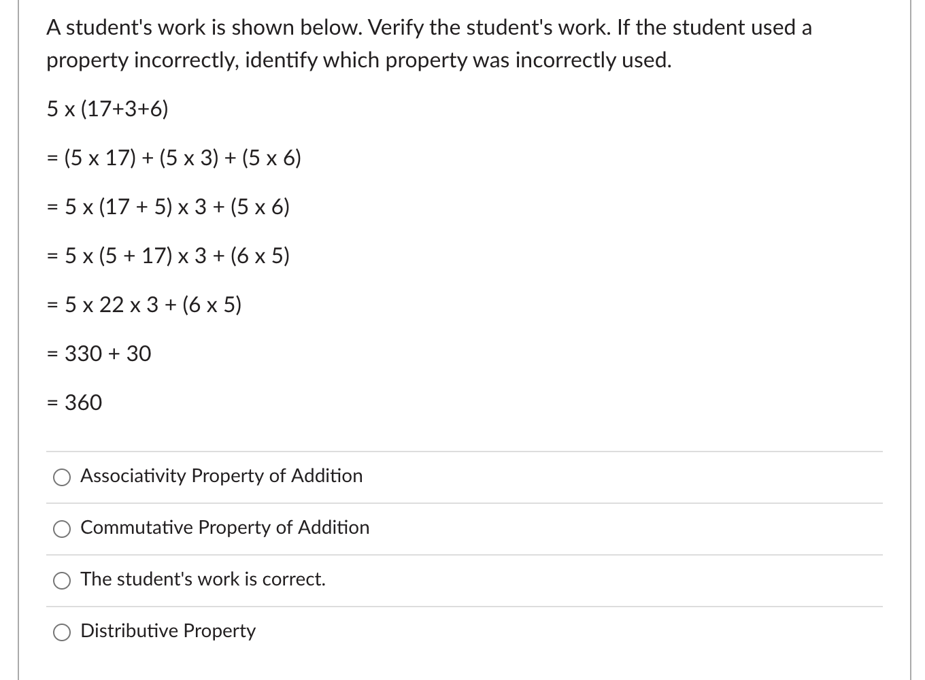Image resolution: width=925 pixels, height=680 pixels.
Task: Click the Distributive Property answer label
Action: tap(168, 632)
